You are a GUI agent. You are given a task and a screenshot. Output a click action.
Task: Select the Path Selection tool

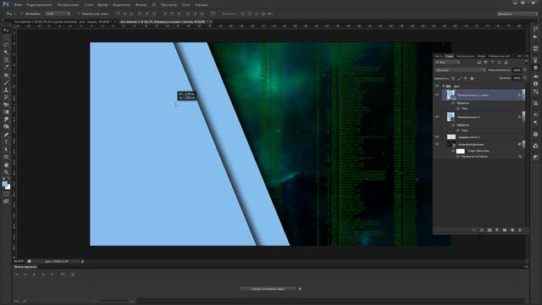(6, 149)
